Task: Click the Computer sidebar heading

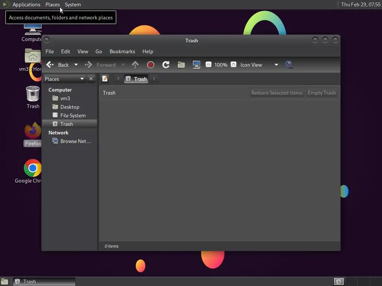Action: tap(60, 90)
